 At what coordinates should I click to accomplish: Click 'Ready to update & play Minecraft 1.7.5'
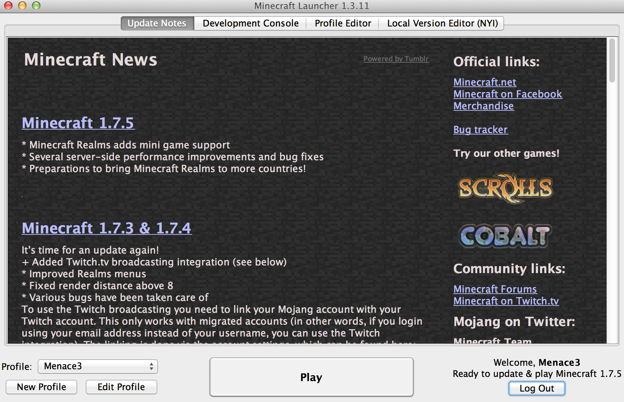pyautogui.click(x=537, y=374)
